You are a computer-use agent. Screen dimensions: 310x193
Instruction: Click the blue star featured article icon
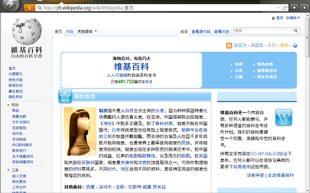coord(65,96)
